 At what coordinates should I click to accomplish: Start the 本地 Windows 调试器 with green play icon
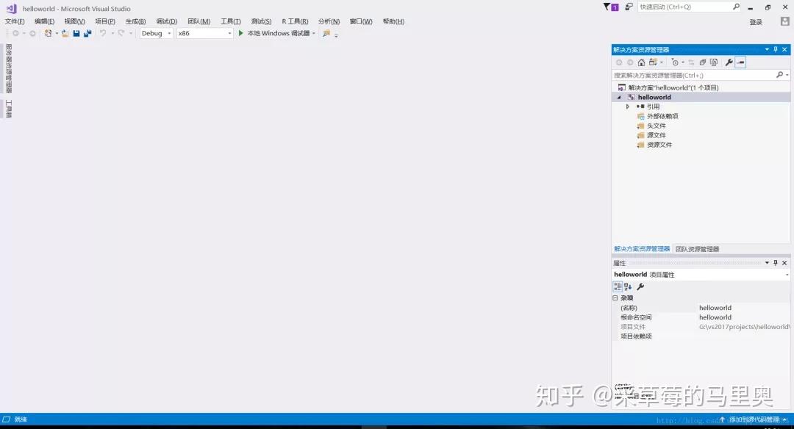pos(243,33)
